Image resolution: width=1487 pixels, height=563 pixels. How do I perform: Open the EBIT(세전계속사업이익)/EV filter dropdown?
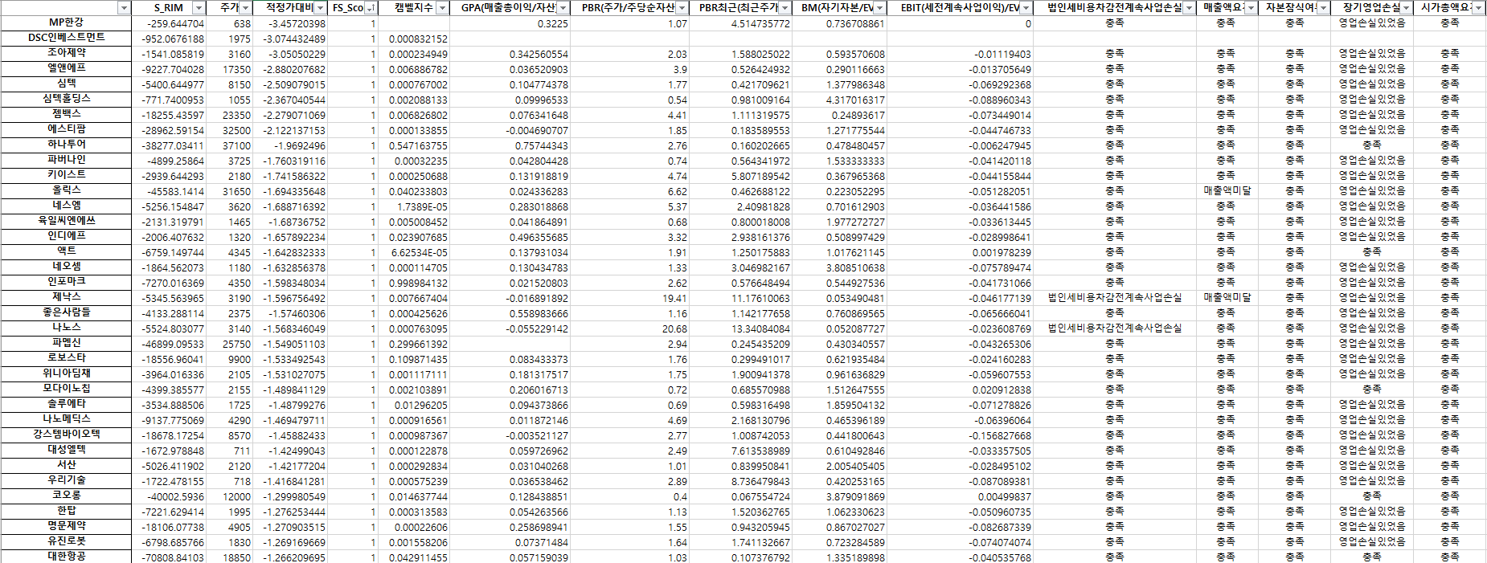point(1026,8)
